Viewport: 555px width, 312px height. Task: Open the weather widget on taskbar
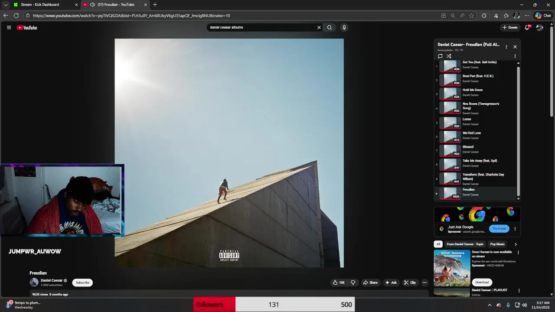24,305
